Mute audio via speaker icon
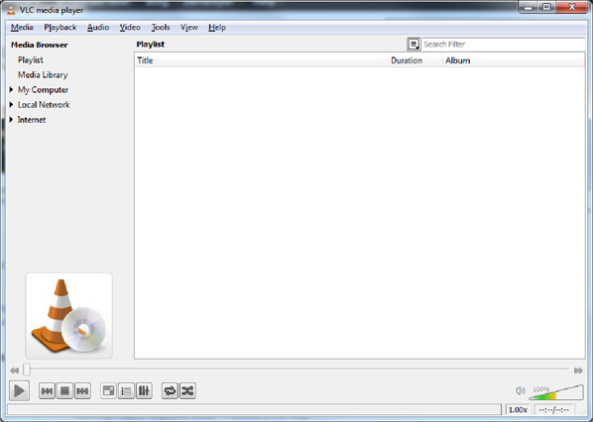This screenshot has height=422, width=593. [520, 390]
